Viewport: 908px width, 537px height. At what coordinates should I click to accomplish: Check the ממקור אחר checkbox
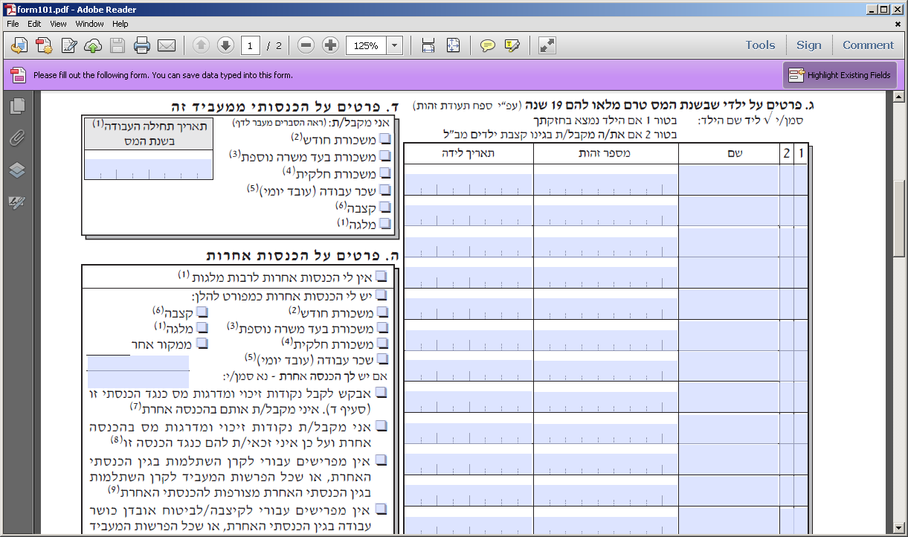click(202, 344)
